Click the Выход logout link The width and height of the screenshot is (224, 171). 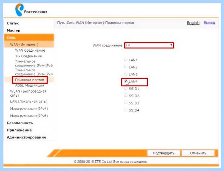[209, 23]
